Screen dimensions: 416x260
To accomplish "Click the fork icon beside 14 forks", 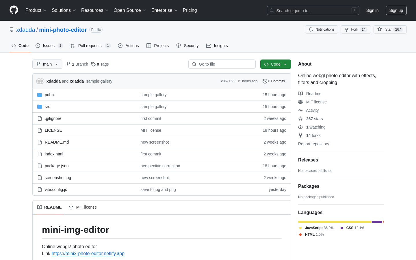I will [300, 135].
